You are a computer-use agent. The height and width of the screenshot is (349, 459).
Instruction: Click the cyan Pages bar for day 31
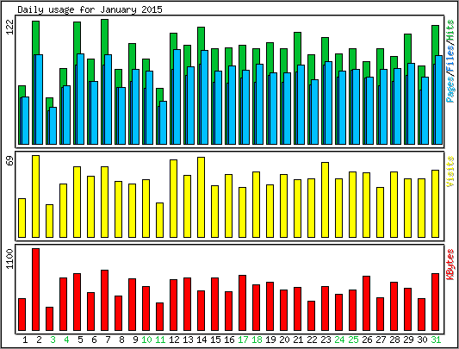pos(438,100)
